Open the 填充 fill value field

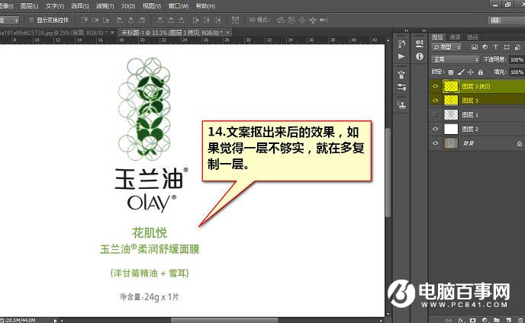pyautogui.click(x=517, y=72)
